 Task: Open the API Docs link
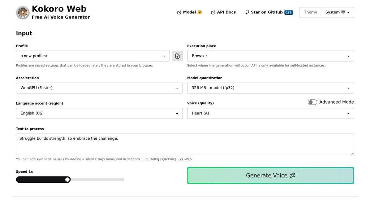click(x=226, y=12)
